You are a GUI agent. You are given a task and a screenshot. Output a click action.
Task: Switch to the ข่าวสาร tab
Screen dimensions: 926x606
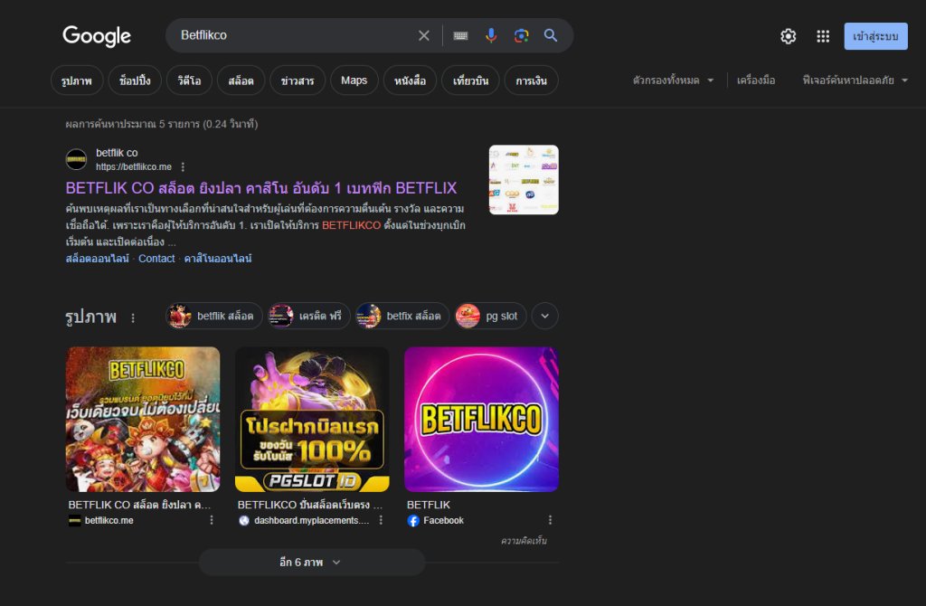[298, 80]
